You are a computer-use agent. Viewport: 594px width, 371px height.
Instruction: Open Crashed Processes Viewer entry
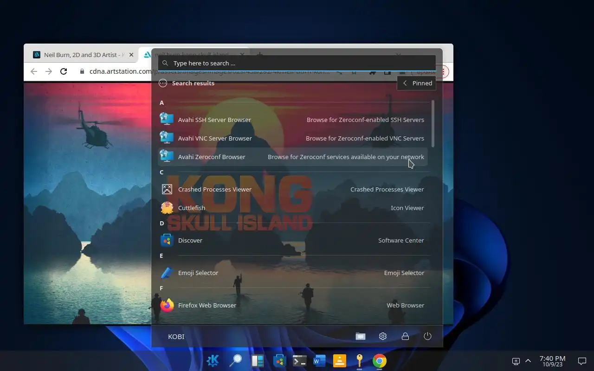[293, 189]
